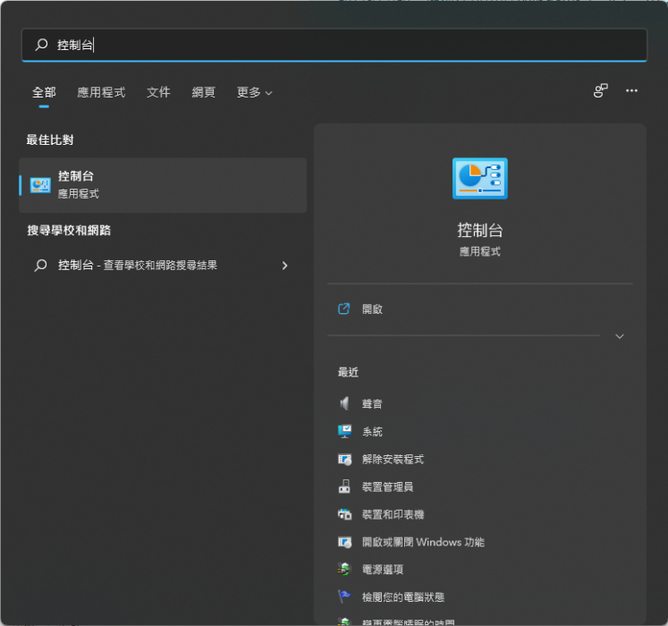Select the 全部 tab

44,92
